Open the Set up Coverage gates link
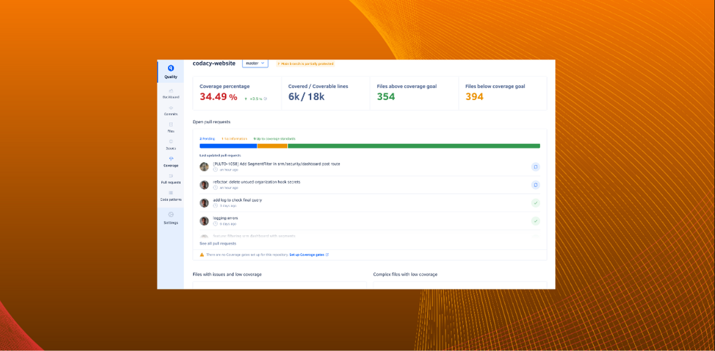Screen dimensions: 715x351 [x=309, y=255]
